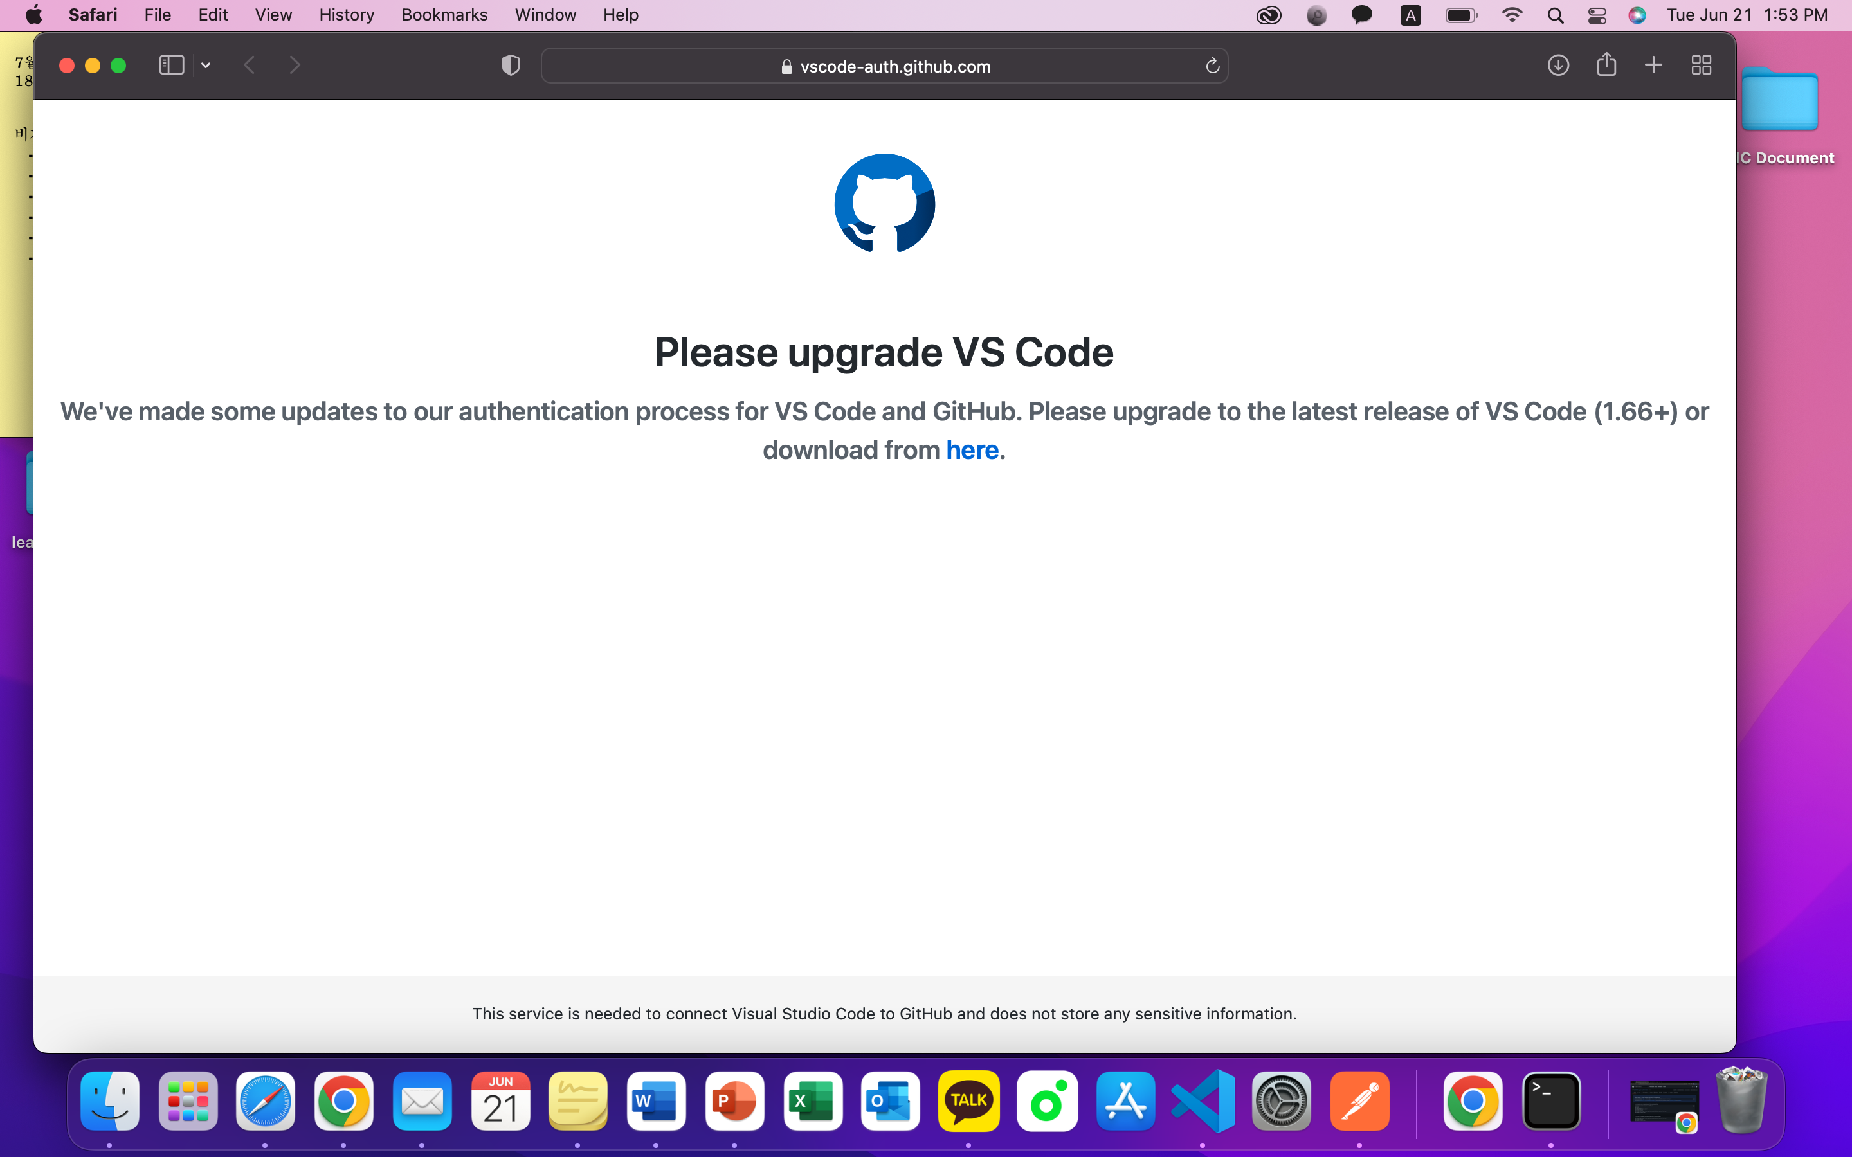
Task: Launch Postman from the dock
Action: (x=1359, y=1101)
